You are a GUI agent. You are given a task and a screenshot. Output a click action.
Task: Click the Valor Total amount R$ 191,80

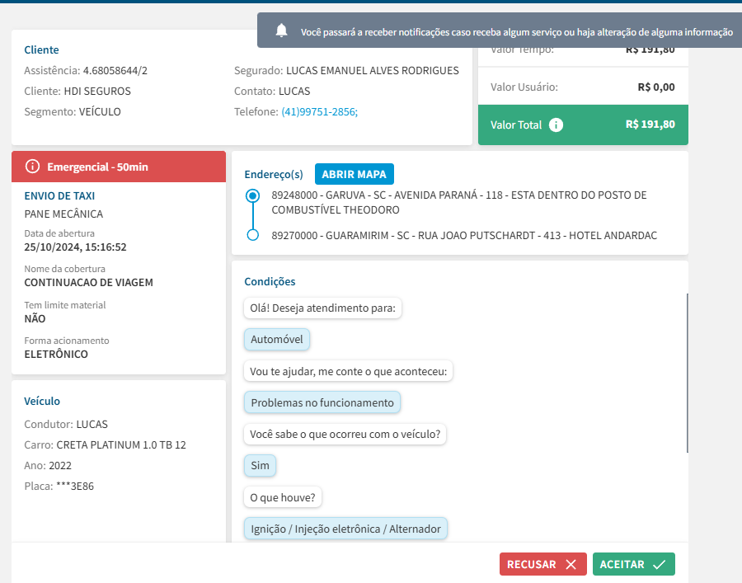[650, 124]
